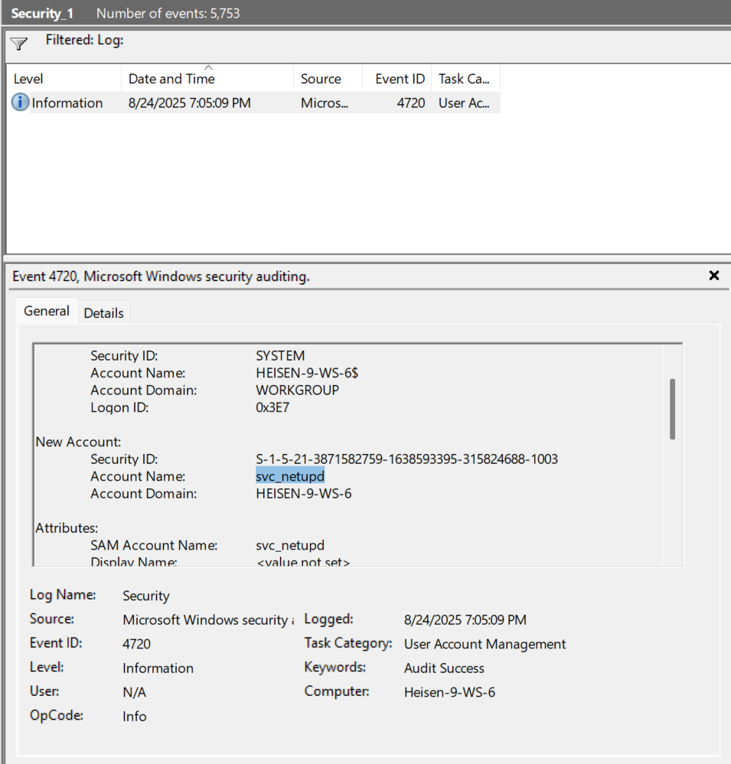Image resolution: width=731 pixels, height=764 pixels.
Task: Click the Security_1 log title
Action: (42, 13)
